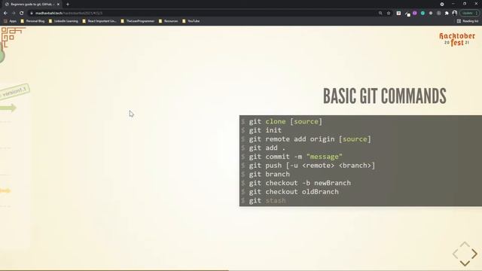Open a new tab with the plus button
482x271 pixels.
tap(68, 5)
